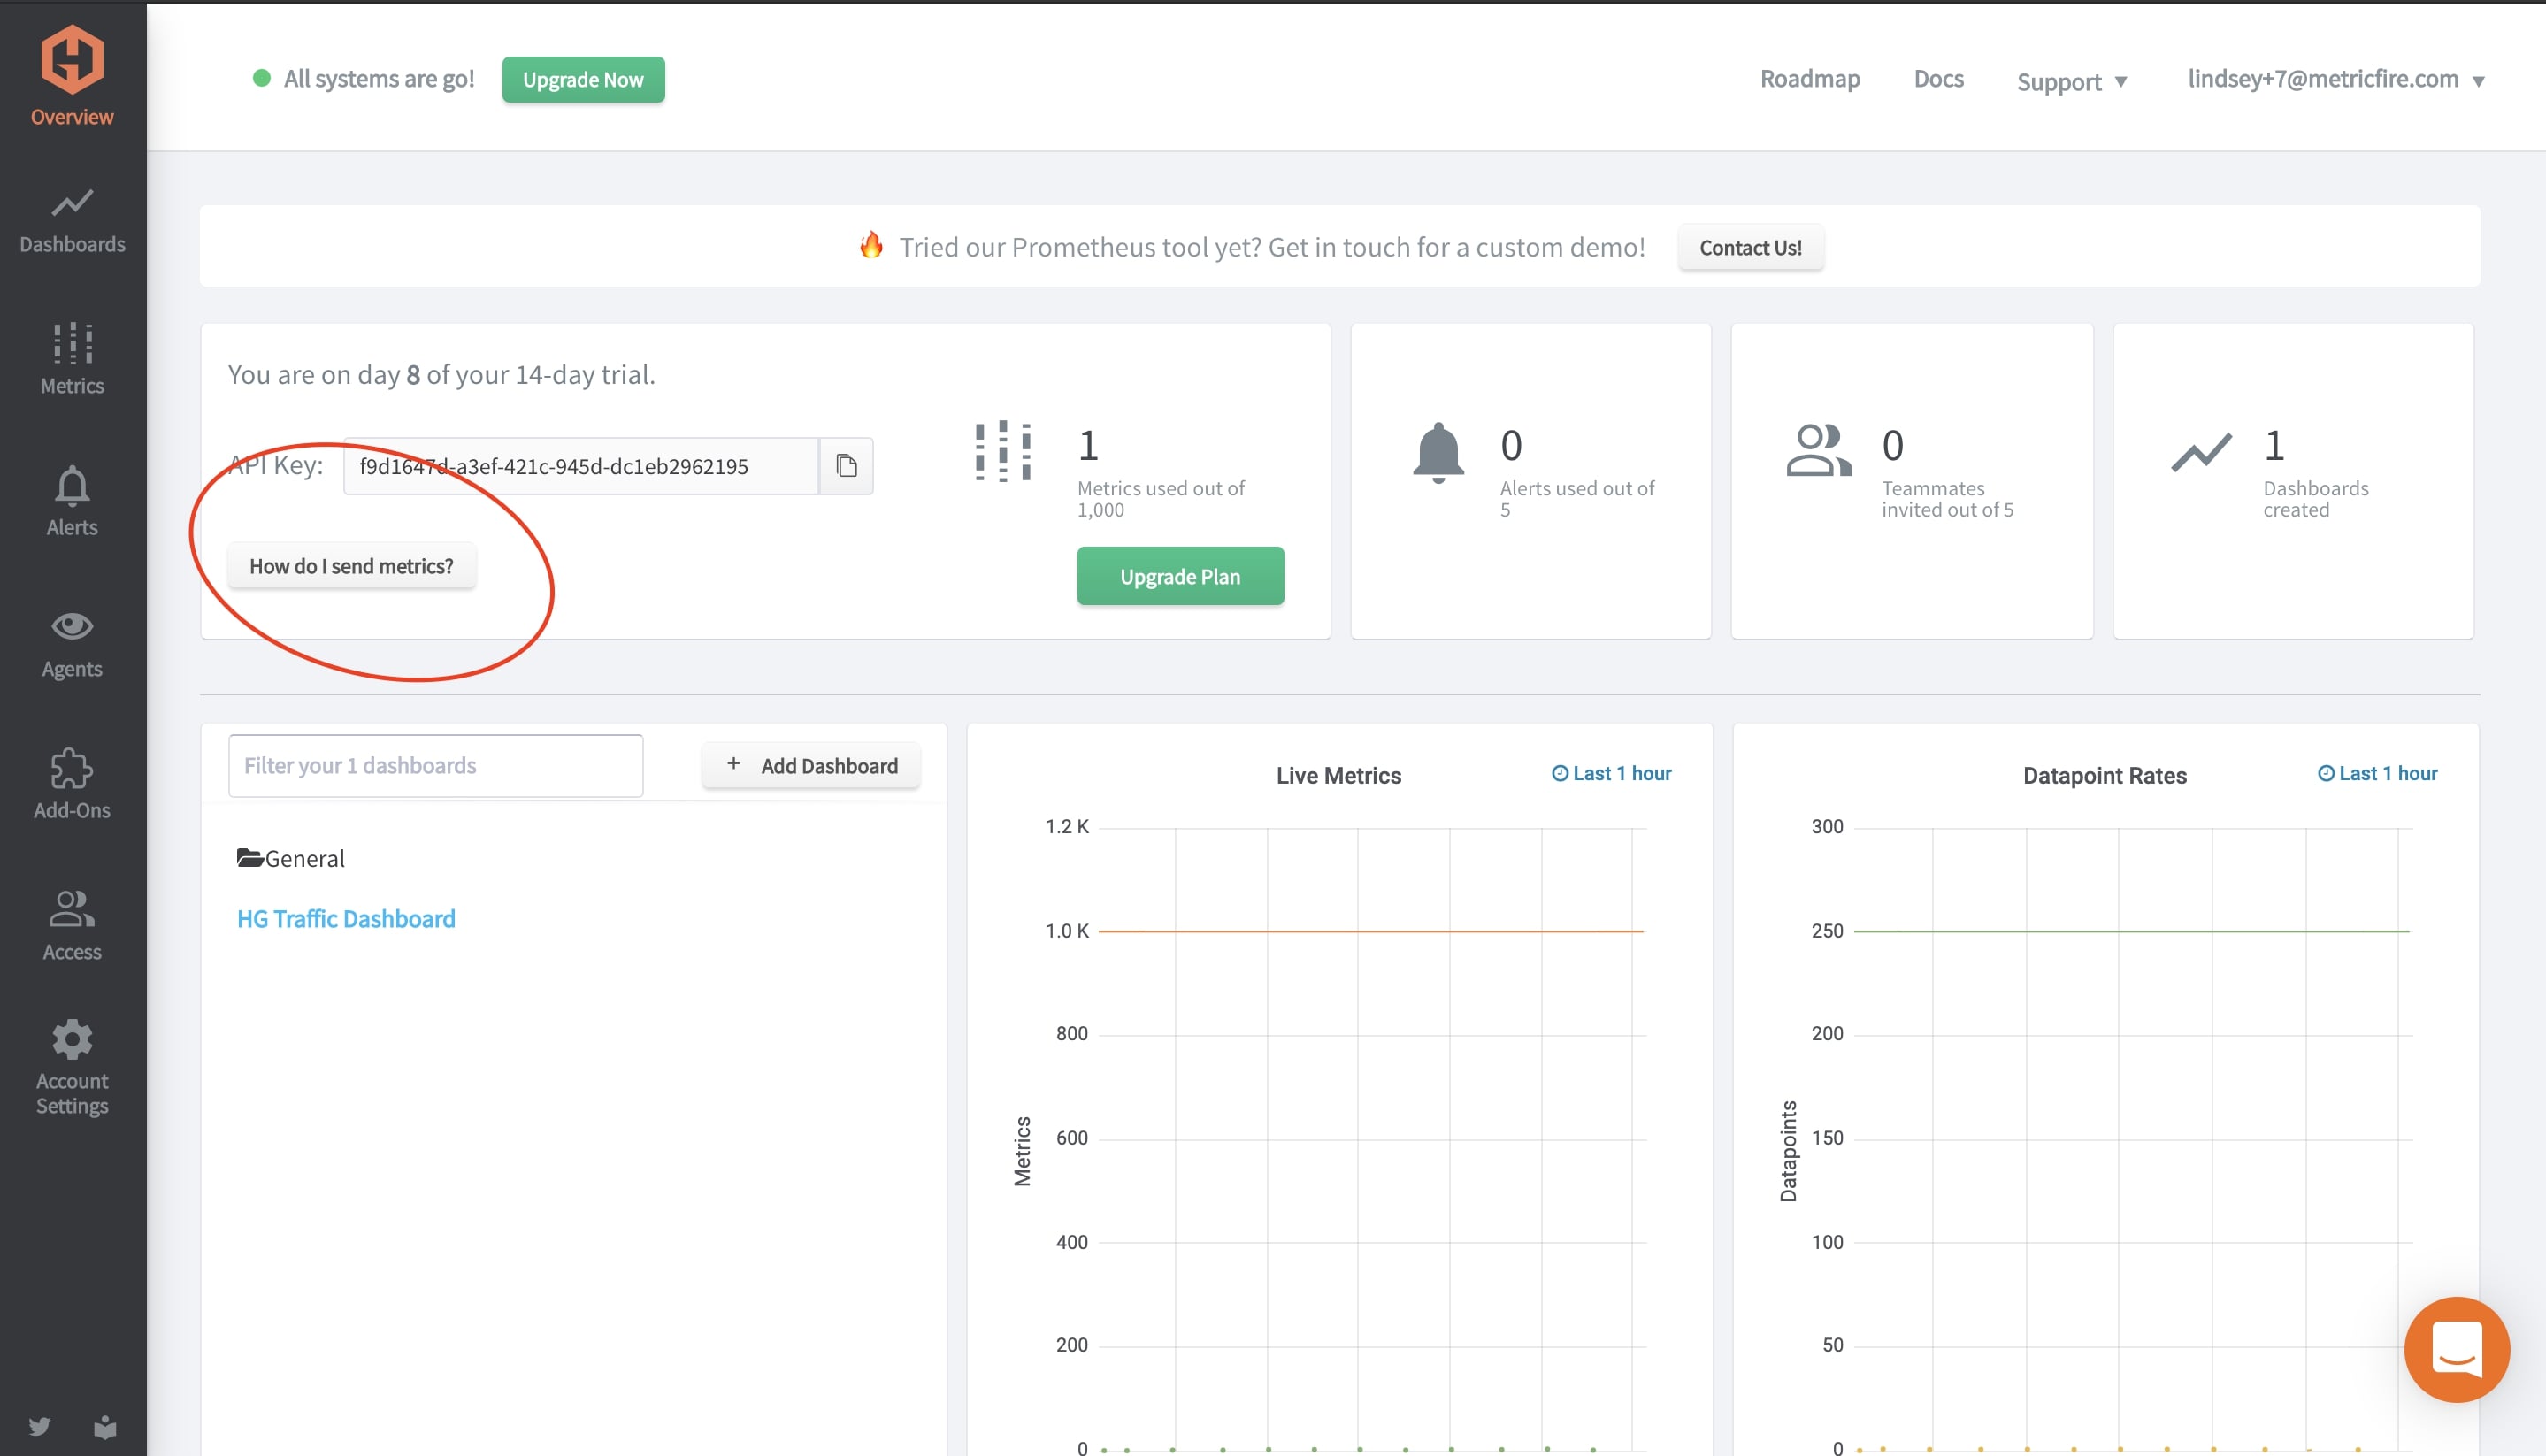This screenshot has height=1456, width=2546.
Task: Click clock icon beside Live Metrics Last 1 hour
Action: click(x=1559, y=773)
